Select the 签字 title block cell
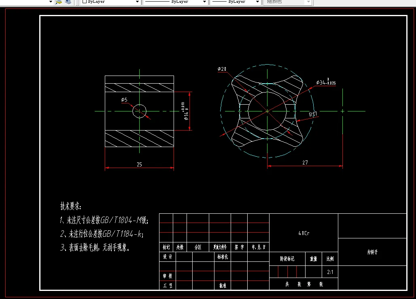Image resolution: width=416 pixels, height=299 pixels. 239,247
